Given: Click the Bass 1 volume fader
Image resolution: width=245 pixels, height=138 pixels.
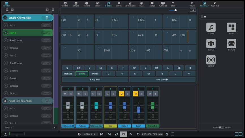Looking at the screenshot, I should [x=139, y=110].
